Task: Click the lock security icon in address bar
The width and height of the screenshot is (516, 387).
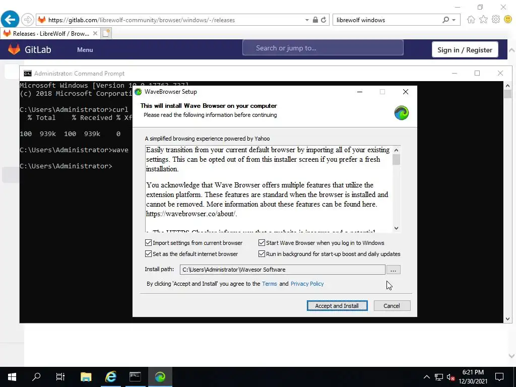Action: (x=315, y=20)
